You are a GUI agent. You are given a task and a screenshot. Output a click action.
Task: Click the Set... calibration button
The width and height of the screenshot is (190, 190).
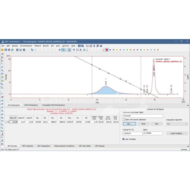tap(129, 124)
